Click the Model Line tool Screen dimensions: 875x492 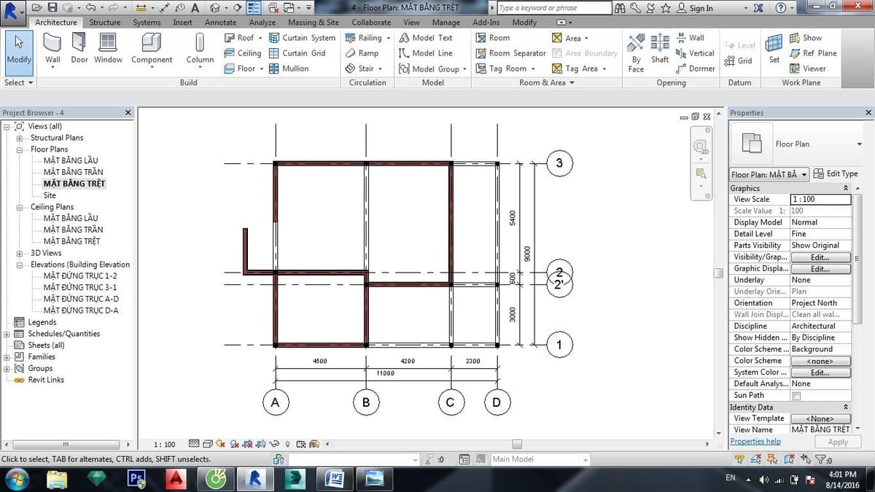(x=425, y=53)
